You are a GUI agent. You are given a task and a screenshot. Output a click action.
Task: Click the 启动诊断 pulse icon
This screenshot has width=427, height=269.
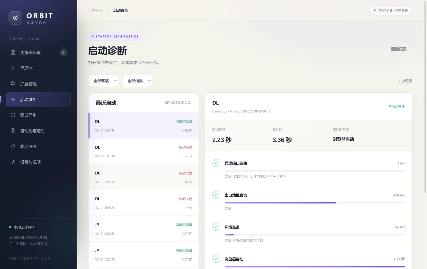(x=13, y=99)
